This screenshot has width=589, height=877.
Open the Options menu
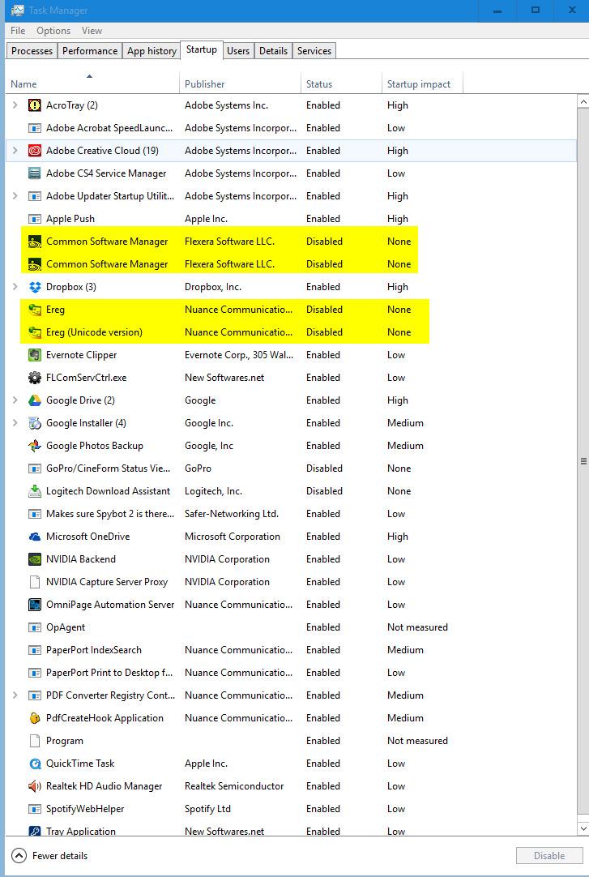point(53,31)
